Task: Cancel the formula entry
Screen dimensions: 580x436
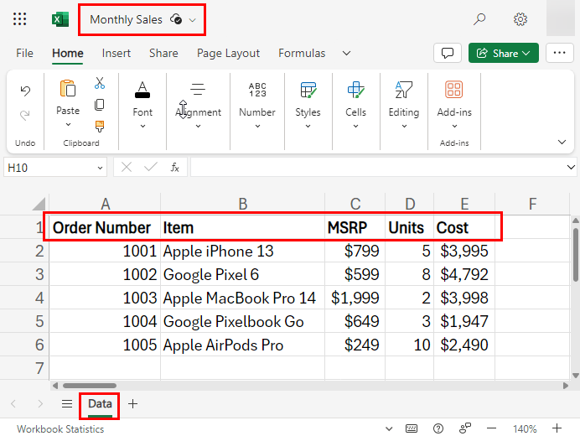Action: pyautogui.click(x=127, y=168)
